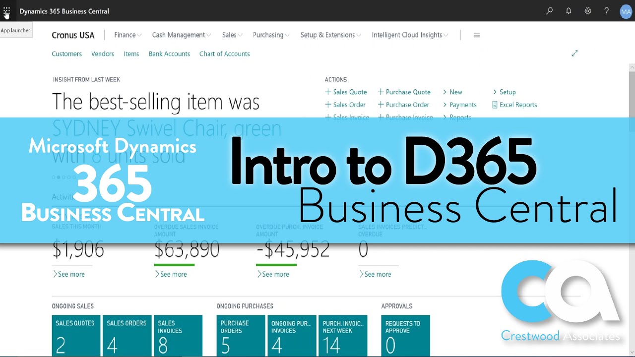Open the Purchase Orders tile

click(x=241, y=336)
